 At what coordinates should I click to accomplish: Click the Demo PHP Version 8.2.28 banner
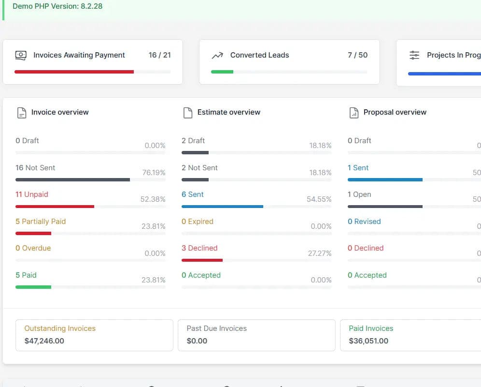pyautogui.click(x=57, y=7)
